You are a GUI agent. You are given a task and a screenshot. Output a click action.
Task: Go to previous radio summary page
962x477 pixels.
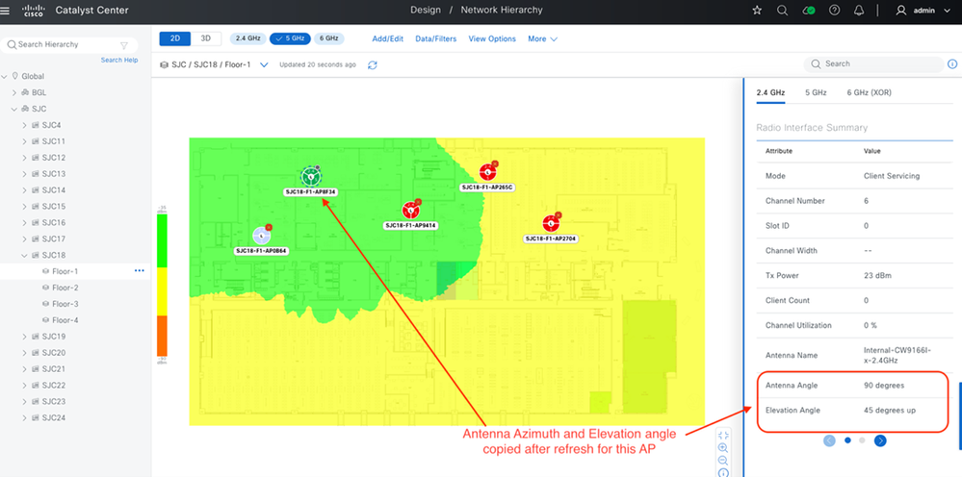[829, 440]
